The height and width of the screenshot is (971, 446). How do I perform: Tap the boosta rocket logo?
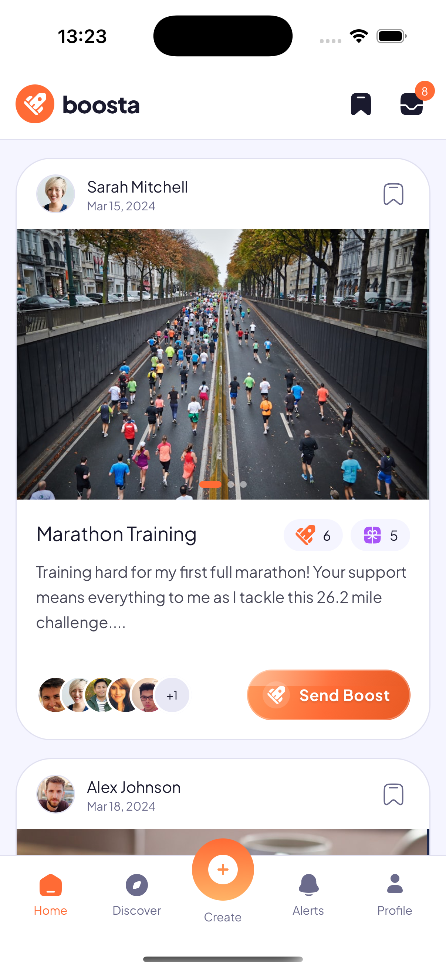click(x=35, y=104)
